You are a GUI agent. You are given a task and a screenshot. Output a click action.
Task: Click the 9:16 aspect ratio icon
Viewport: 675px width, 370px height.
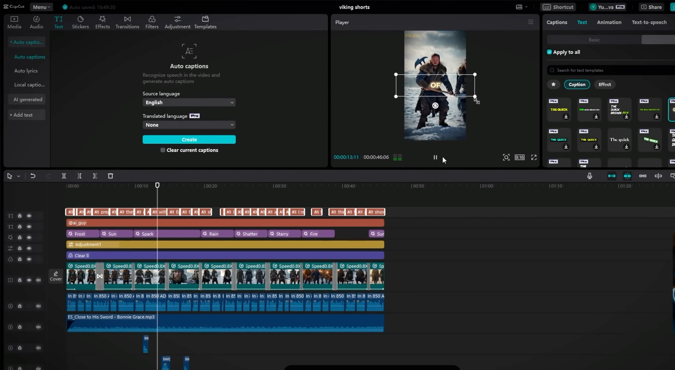pos(520,157)
